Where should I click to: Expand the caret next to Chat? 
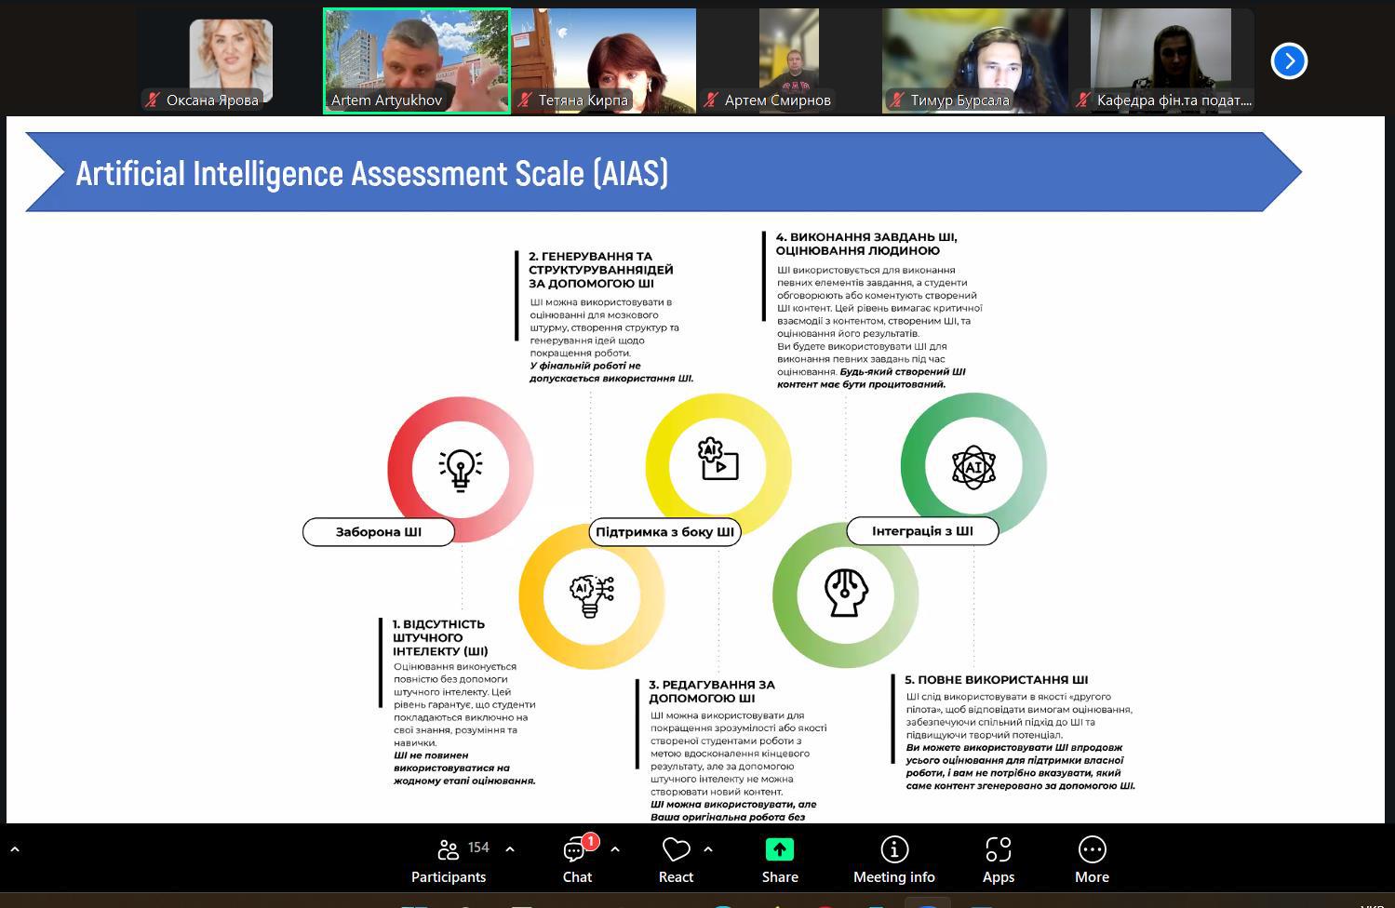click(615, 848)
